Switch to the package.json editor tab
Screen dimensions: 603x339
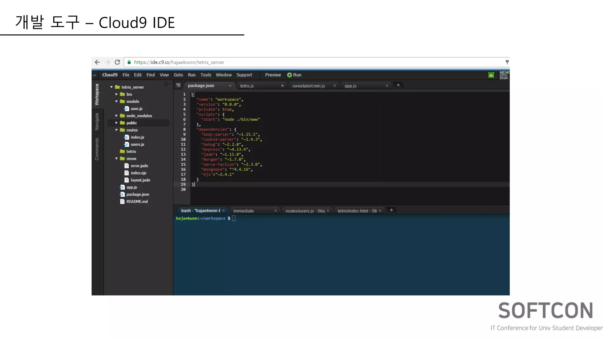201,86
